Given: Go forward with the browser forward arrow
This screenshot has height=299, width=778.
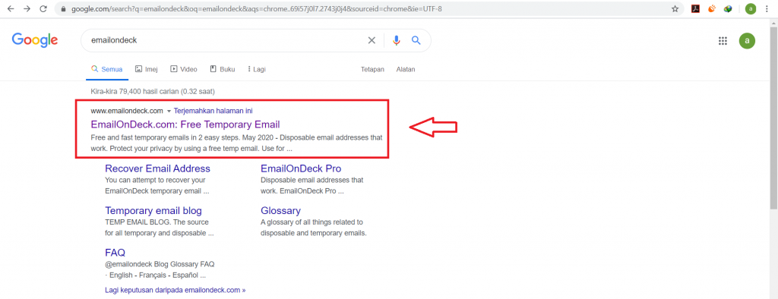Looking at the screenshot, I should pyautogui.click(x=27, y=9).
